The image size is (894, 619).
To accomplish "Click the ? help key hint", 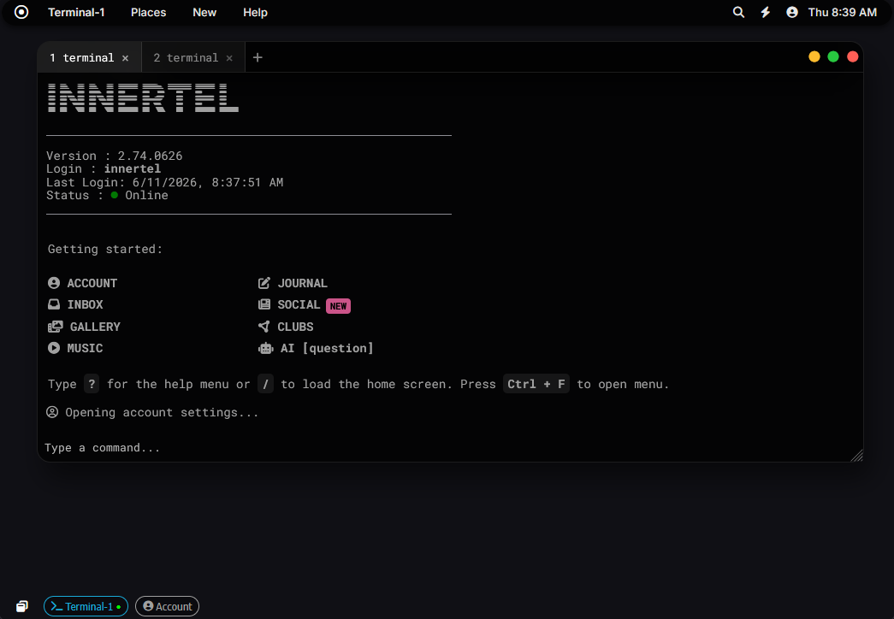I will (92, 384).
